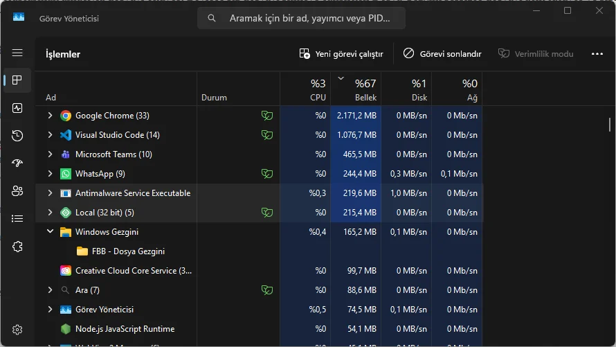This screenshot has width=616, height=347.
Task: Expand the Microsoft Teams group
Action: coord(50,154)
